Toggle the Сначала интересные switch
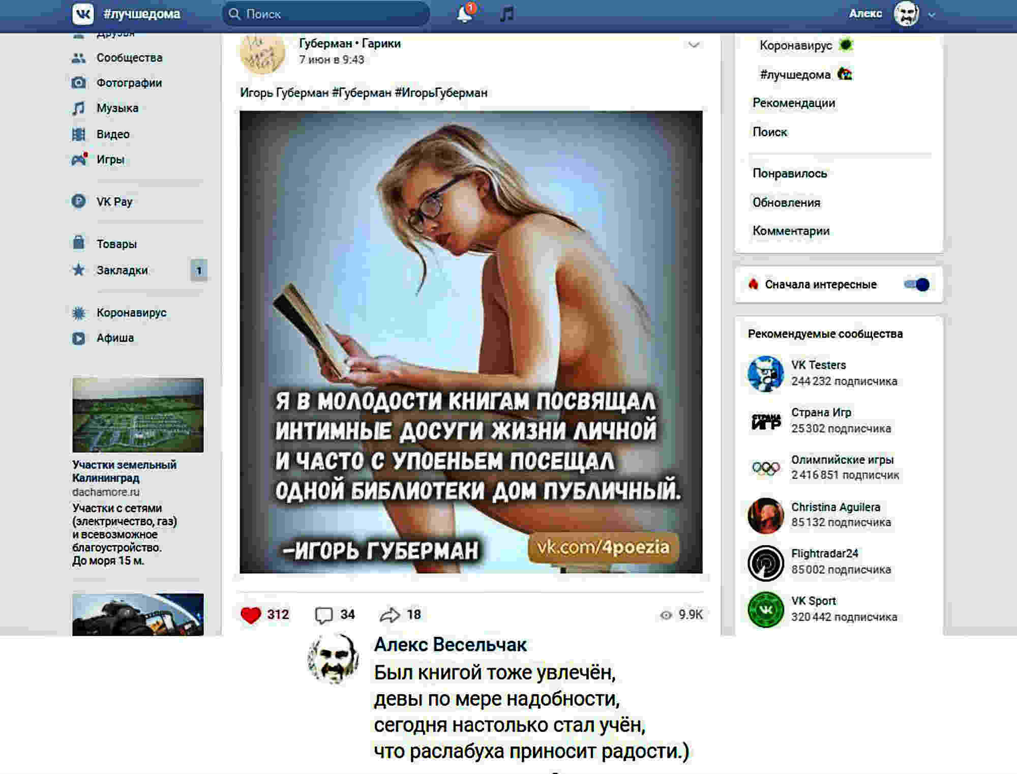The image size is (1017, 774). click(x=917, y=284)
